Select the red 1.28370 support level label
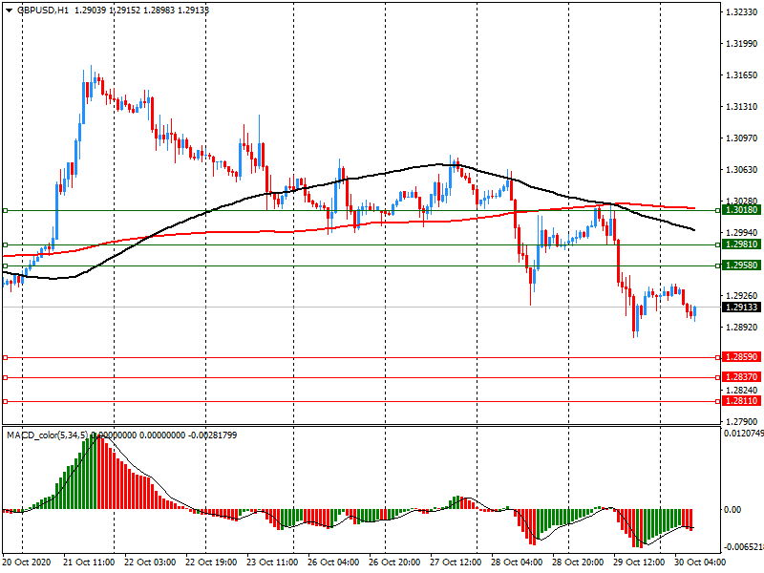Viewport: 764px width, 573px height. point(742,376)
